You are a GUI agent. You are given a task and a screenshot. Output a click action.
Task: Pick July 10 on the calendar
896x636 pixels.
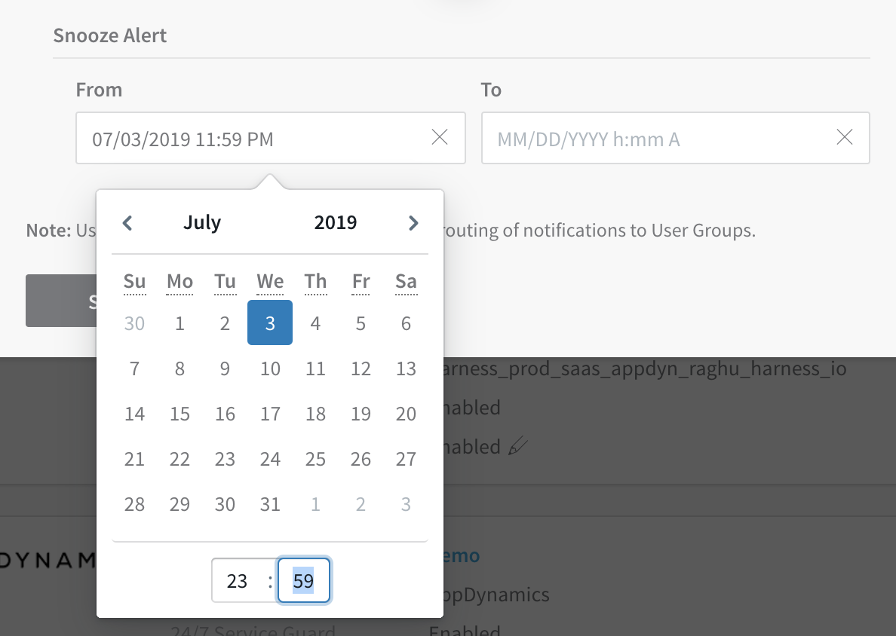coord(270,368)
